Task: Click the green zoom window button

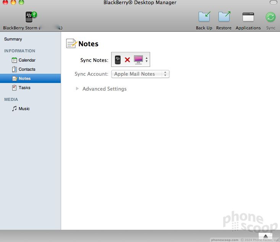Action: 21,2
